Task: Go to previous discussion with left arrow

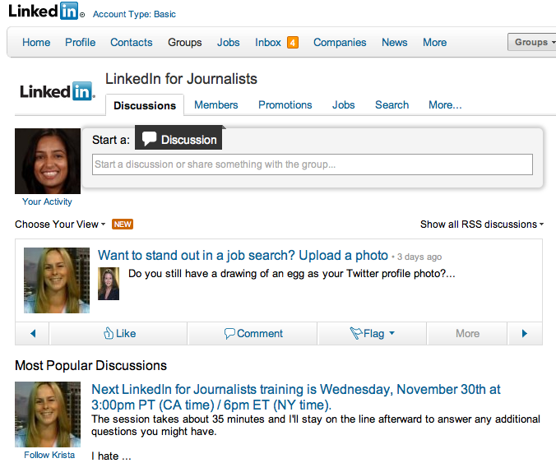Action: tap(33, 333)
